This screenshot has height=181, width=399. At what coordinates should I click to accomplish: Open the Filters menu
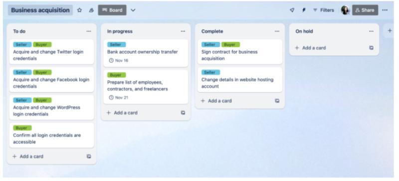pyautogui.click(x=323, y=10)
